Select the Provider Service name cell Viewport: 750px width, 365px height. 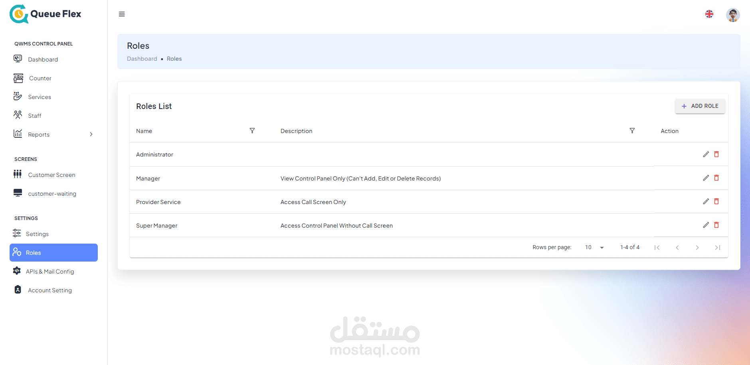click(158, 202)
